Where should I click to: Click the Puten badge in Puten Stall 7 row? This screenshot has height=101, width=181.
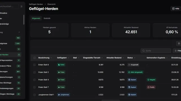tap(61, 87)
